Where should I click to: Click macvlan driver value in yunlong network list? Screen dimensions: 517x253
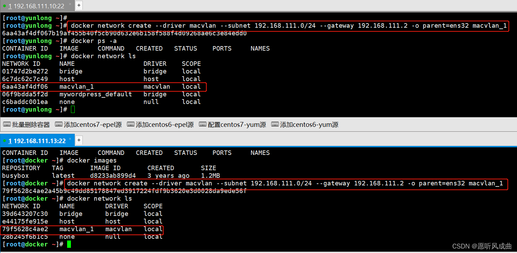click(x=157, y=87)
